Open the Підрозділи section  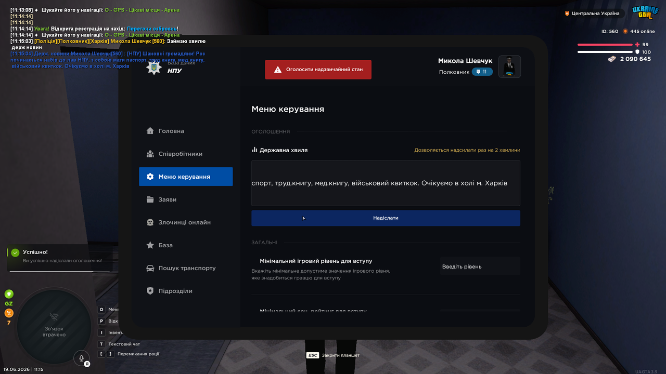[186, 291]
